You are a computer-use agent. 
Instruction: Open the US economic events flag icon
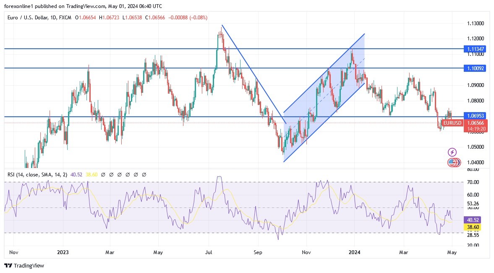(x=453, y=162)
